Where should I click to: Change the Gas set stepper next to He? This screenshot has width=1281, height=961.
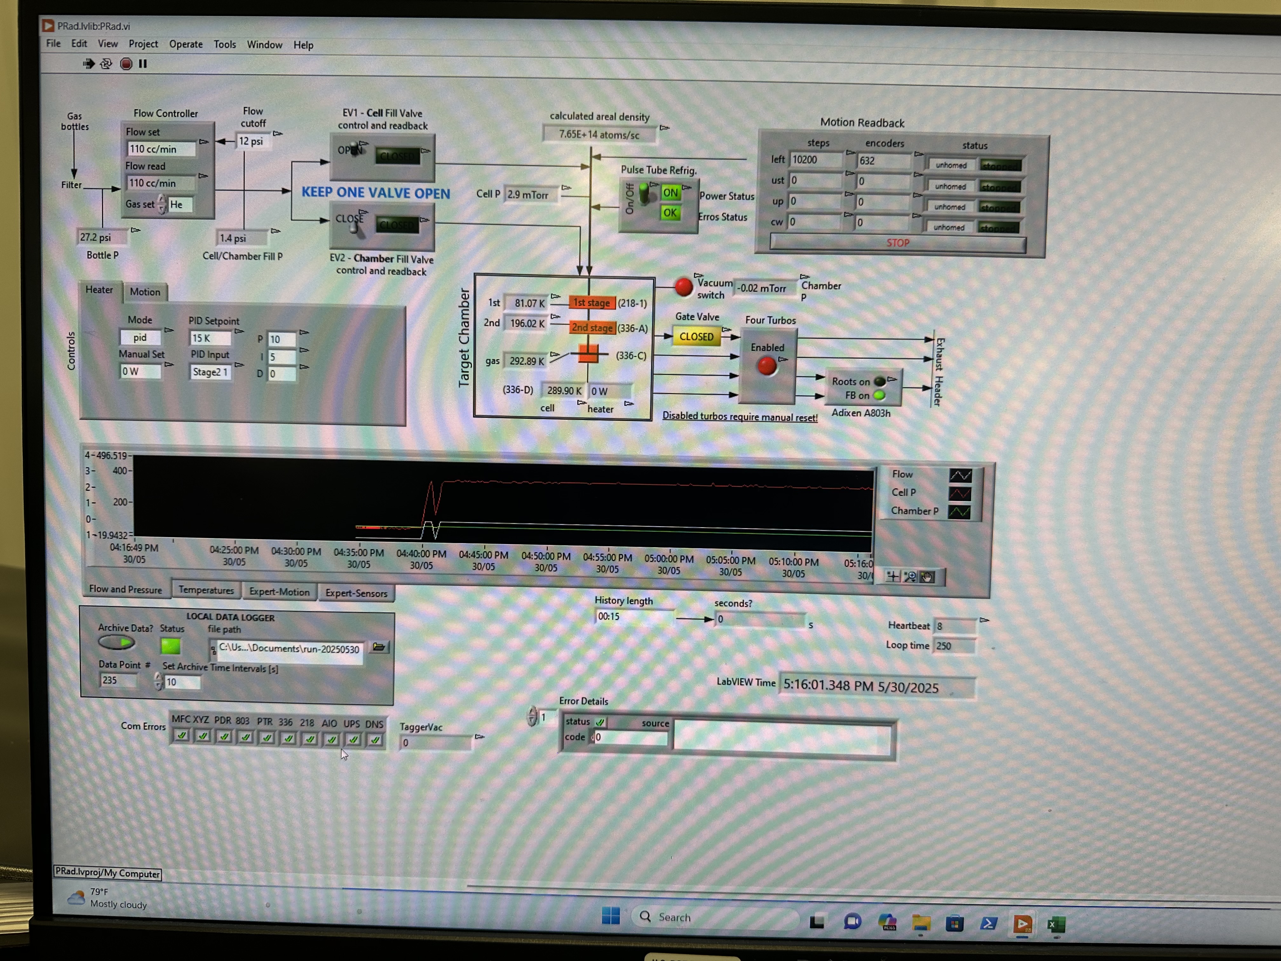coord(162,204)
